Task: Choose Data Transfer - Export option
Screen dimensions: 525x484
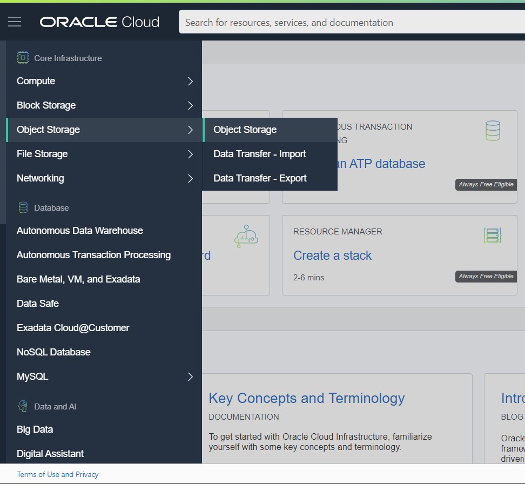Action: (x=260, y=178)
